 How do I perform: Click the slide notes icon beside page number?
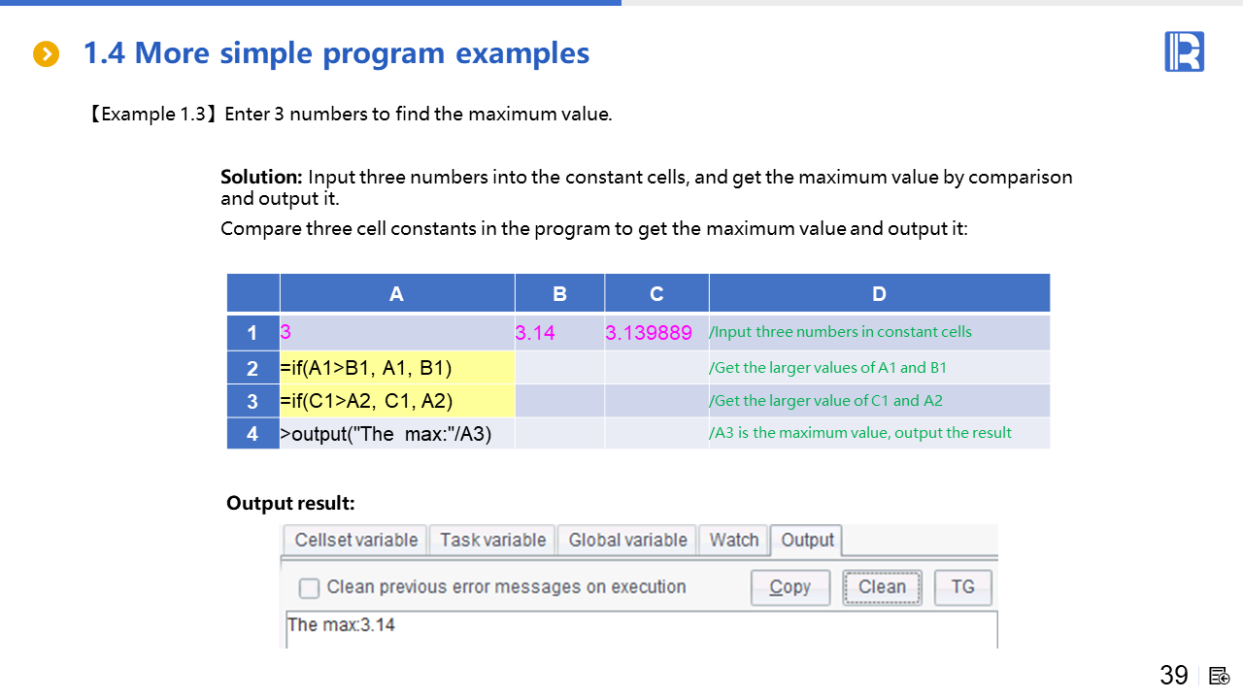[1220, 677]
